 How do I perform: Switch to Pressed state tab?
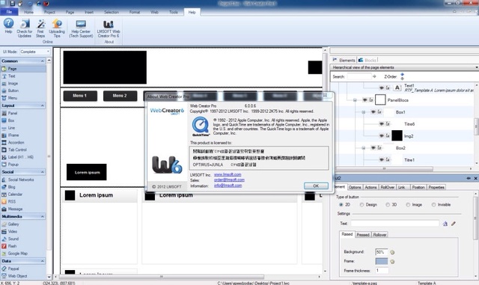pyautogui.click(x=363, y=235)
